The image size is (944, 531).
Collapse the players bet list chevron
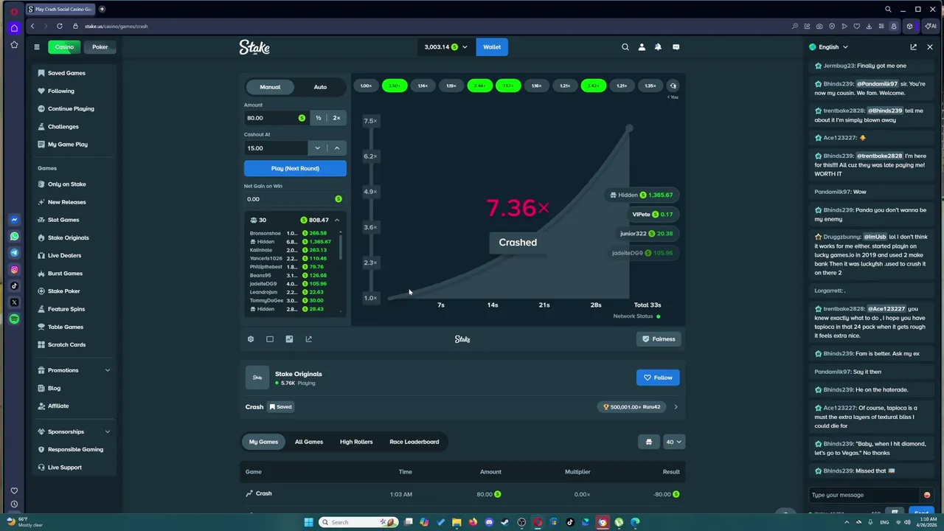pos(337,220)
